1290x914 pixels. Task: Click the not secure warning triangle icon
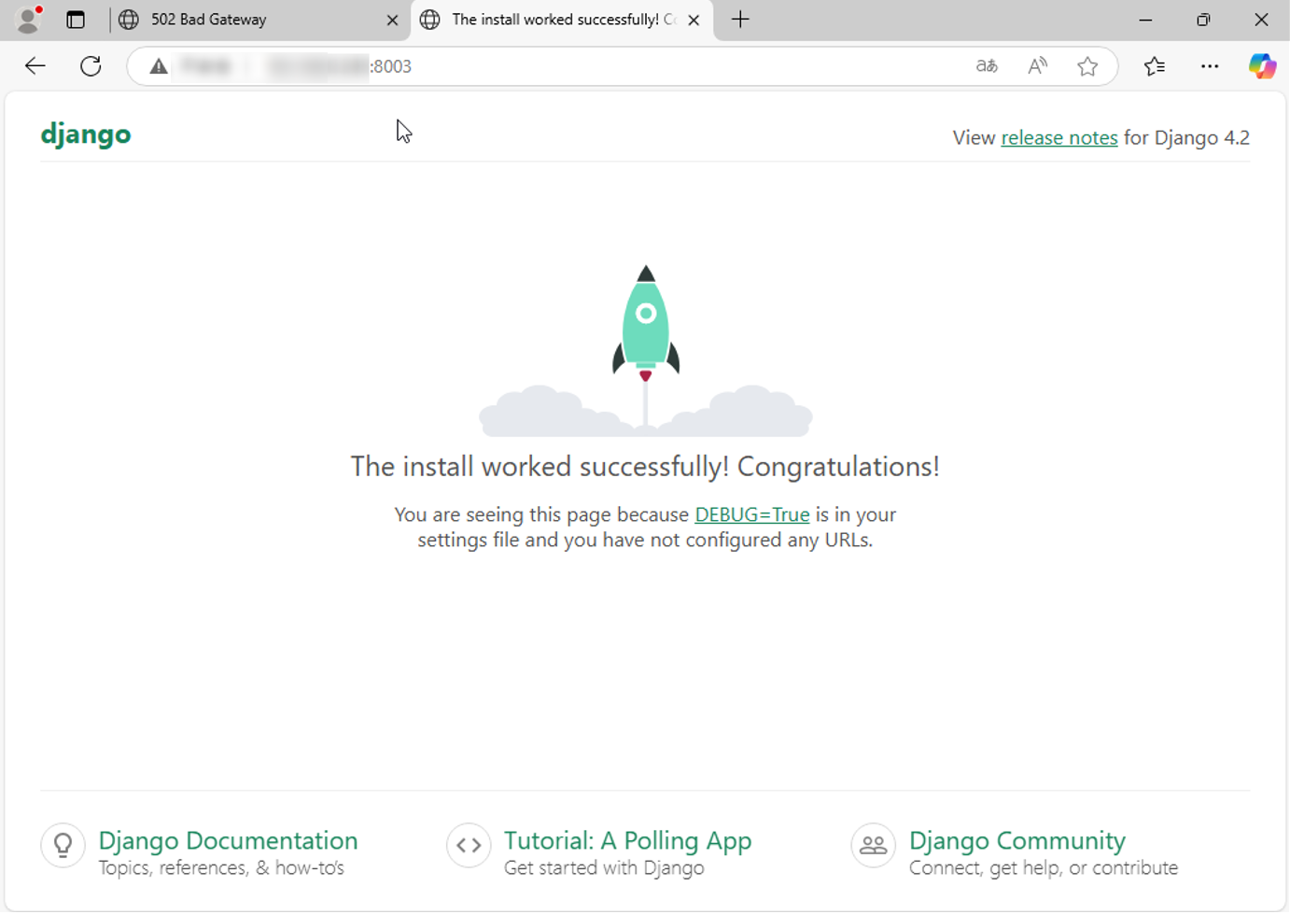[x=159, y=66]
